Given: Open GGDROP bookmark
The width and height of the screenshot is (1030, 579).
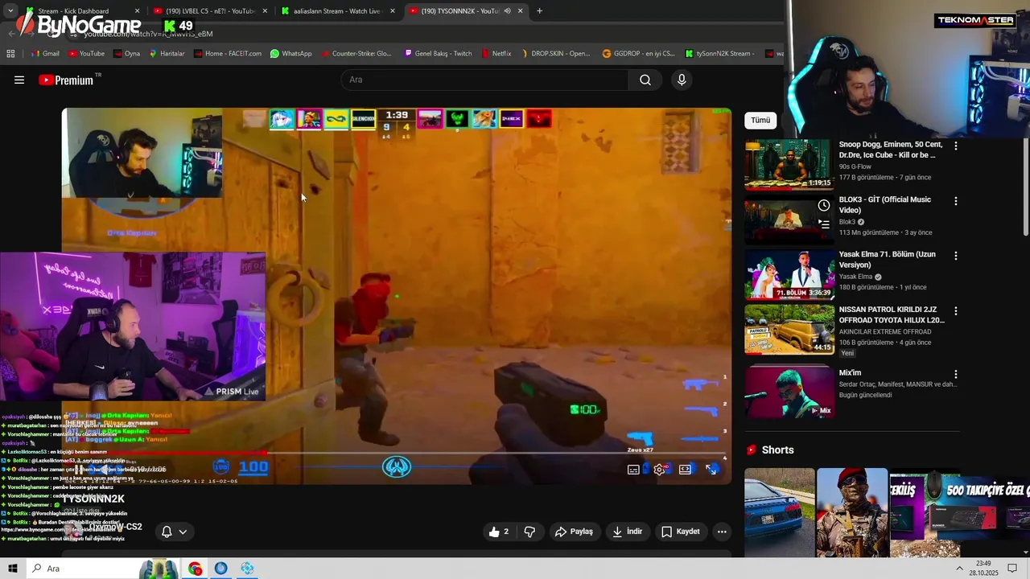Looking at the screenshot, I should coord(639,54).
